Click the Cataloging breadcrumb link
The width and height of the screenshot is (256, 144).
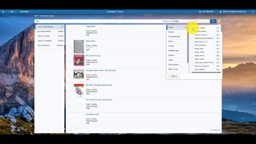pos(43,16)
